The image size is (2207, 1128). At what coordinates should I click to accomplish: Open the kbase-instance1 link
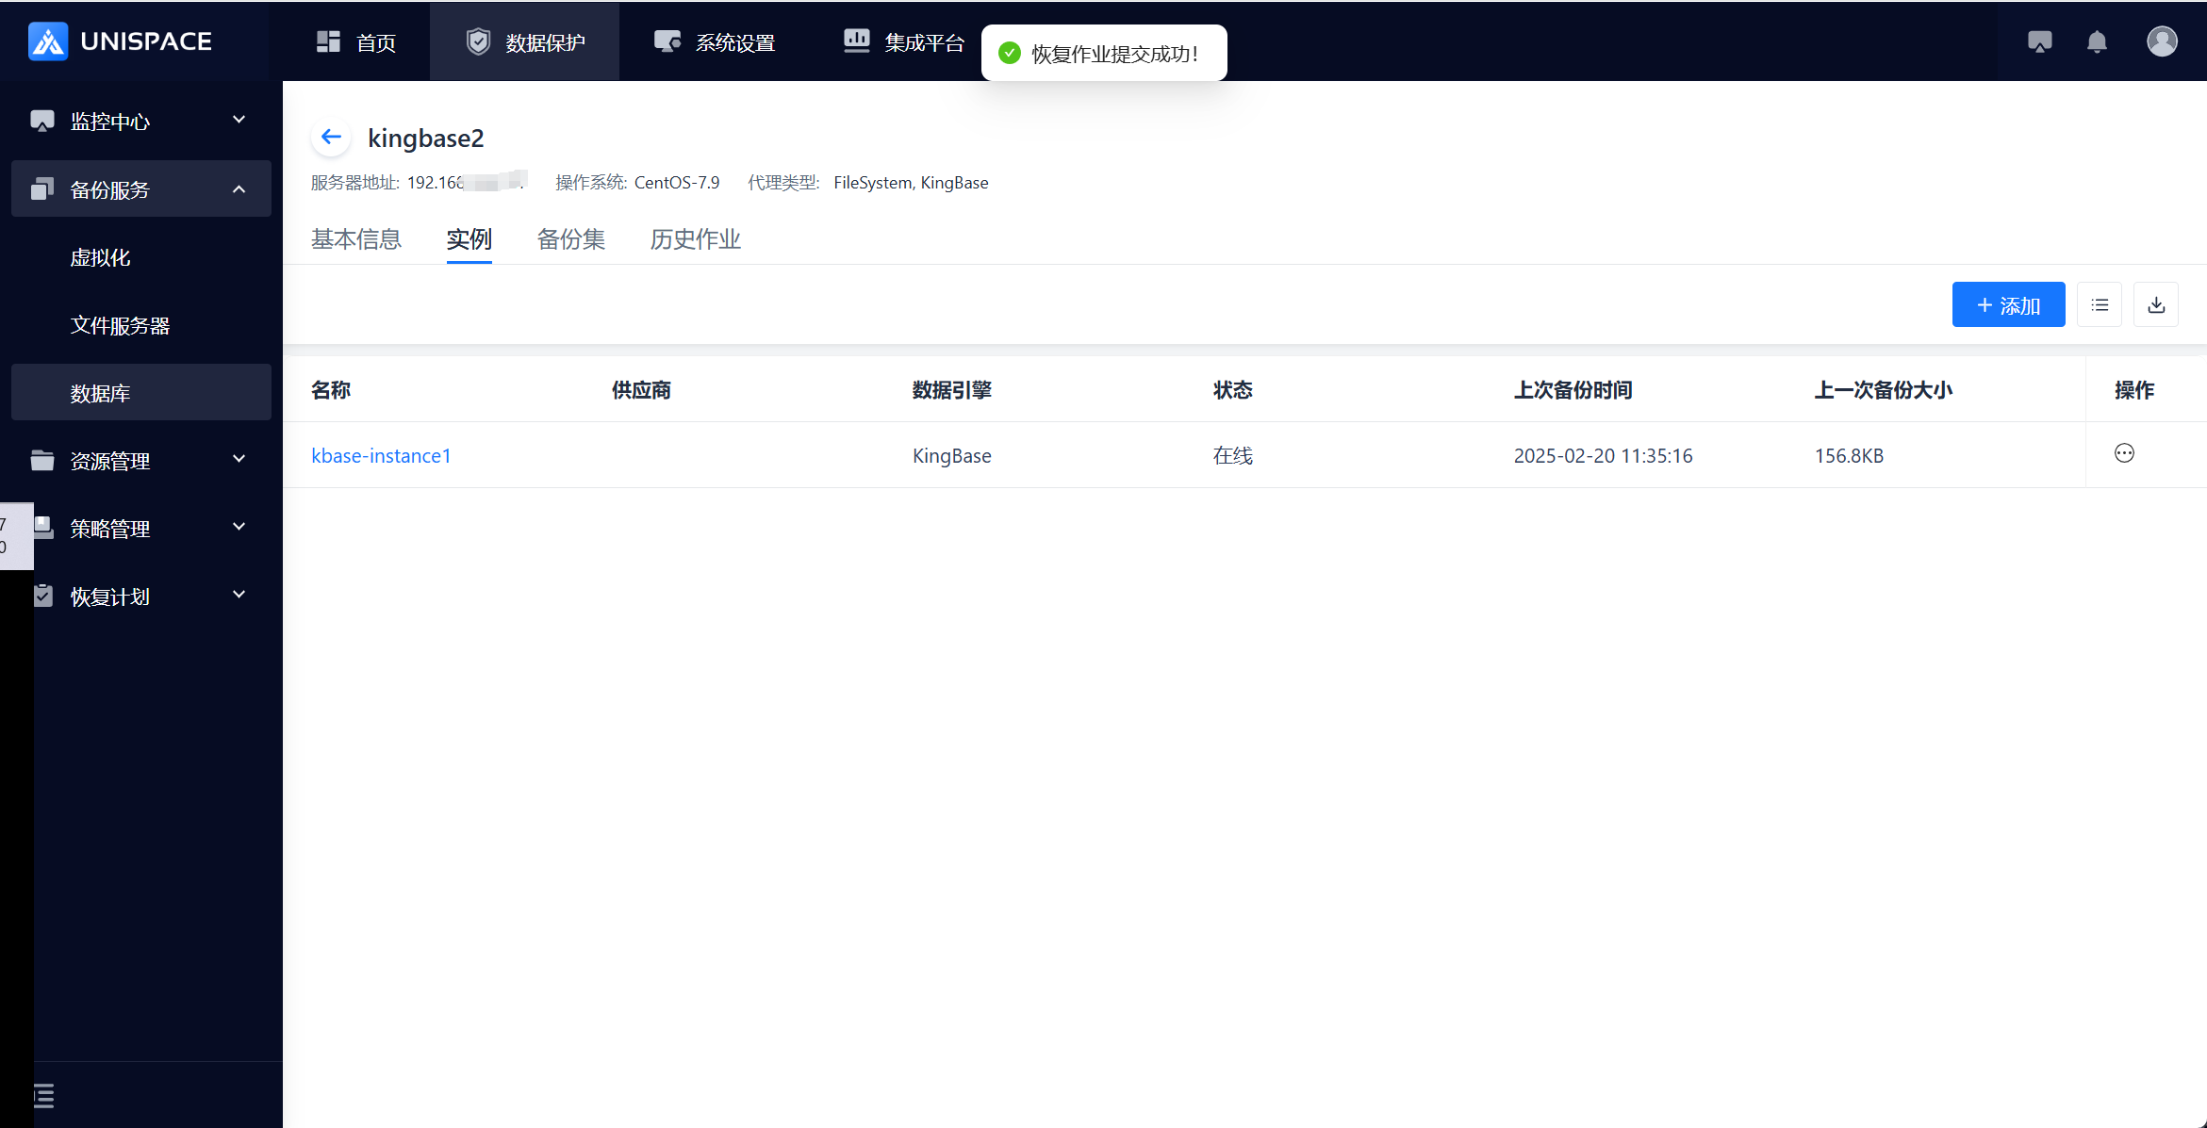(381, 456)
